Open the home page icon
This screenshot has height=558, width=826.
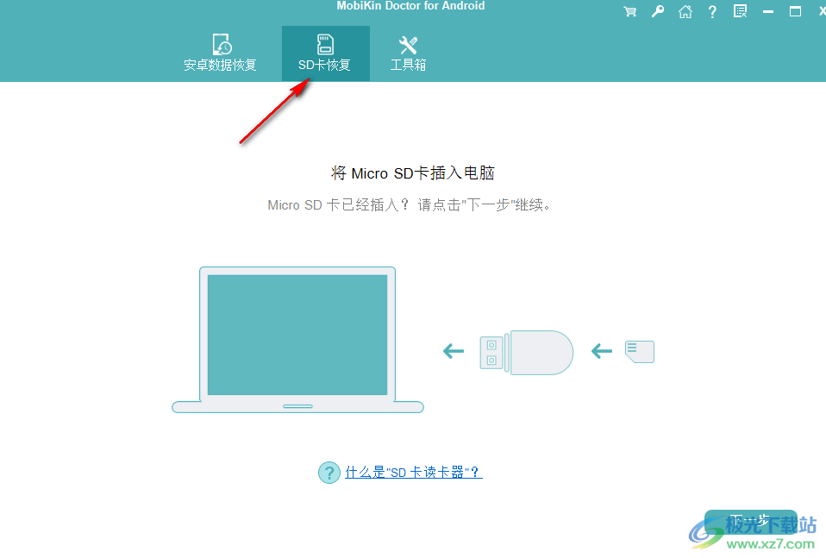coord(685,12)
